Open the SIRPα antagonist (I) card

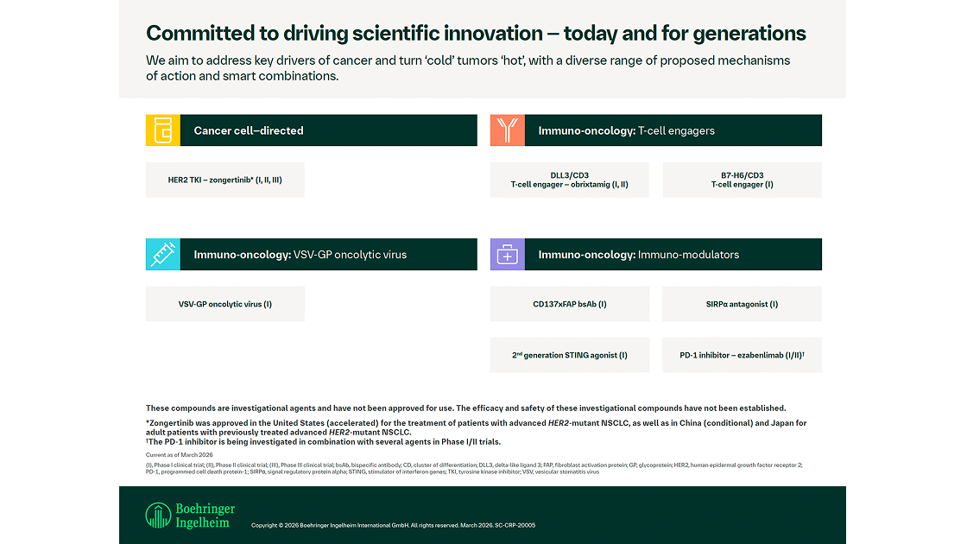pyautogui.click(x=743, y=304)
